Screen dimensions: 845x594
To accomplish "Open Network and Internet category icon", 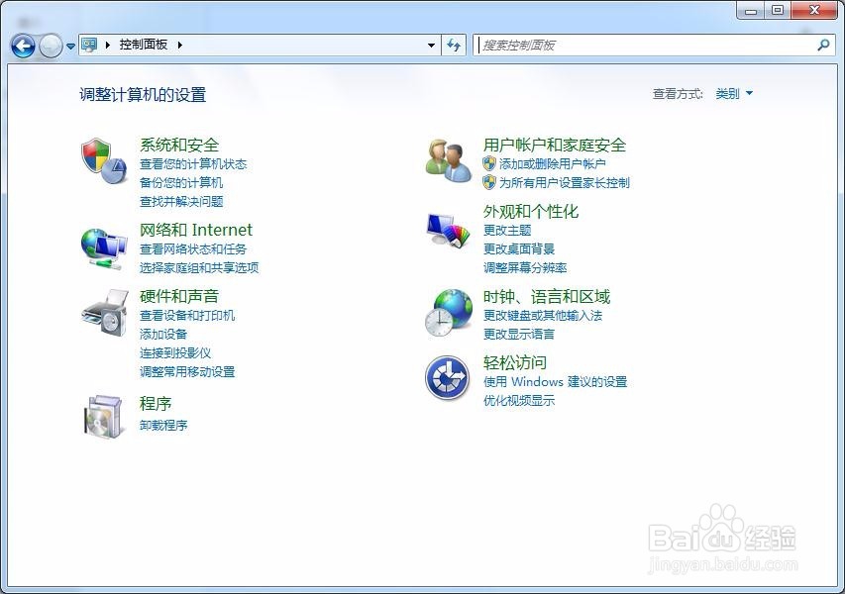I will coord(104,247).
